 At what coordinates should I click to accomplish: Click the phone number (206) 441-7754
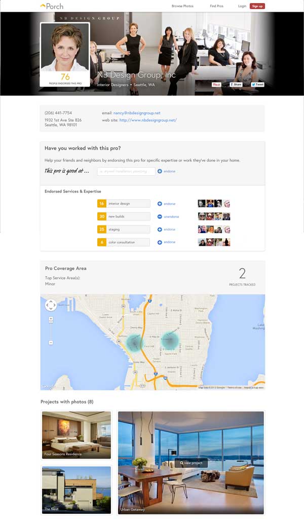coord(58,113)
